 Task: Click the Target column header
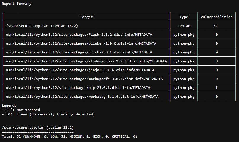click(86, 17)
